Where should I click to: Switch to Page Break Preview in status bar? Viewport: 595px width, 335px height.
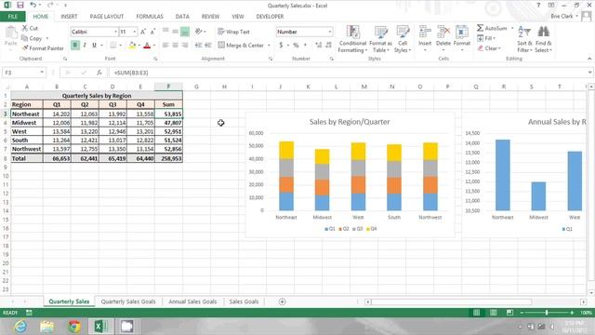pyautogui.click(x=509, y=313)
